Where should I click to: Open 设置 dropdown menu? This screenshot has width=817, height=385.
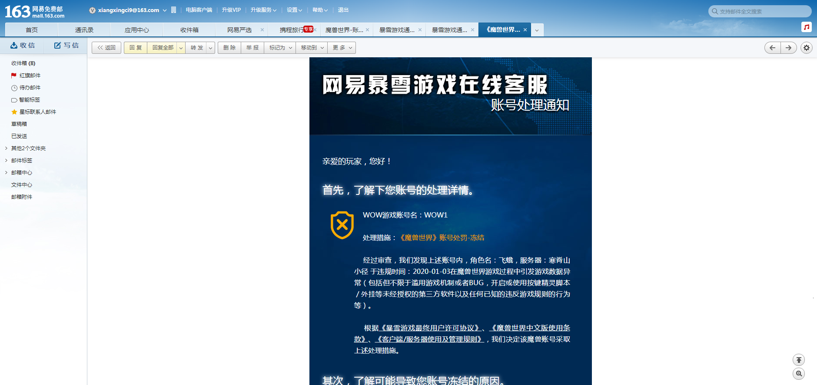pyautogui.click(x=294, y=10)
